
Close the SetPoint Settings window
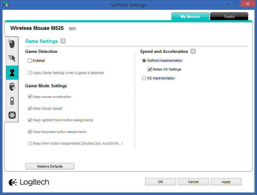point(248,3)
